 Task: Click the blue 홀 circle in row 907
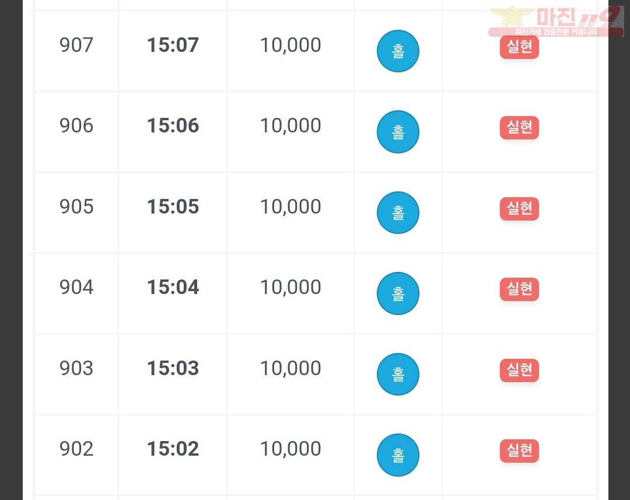(398, 51)
